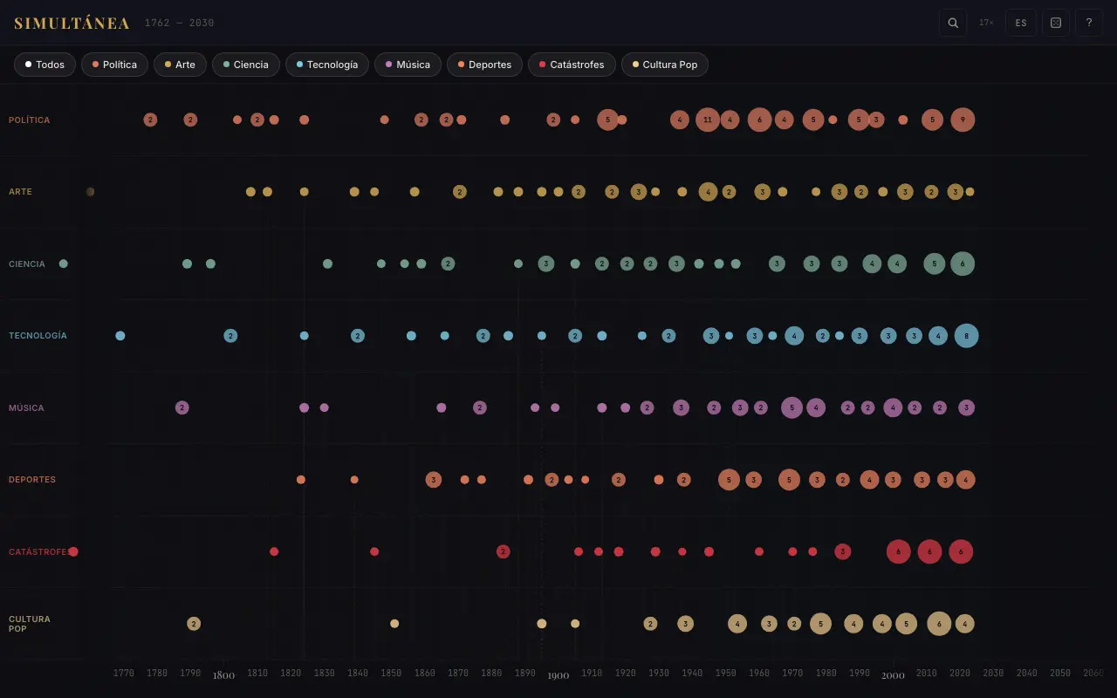Switch to the "Arte" category filter
This screenshot has height=698, width=1117.
point(180,64)
